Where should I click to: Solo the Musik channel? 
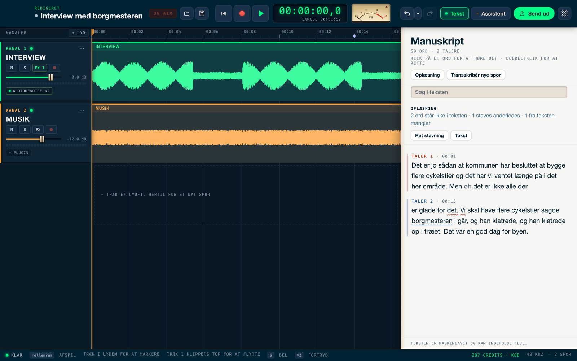point(25,130)
